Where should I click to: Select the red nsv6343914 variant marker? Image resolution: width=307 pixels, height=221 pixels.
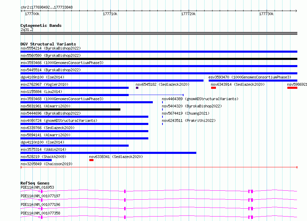[x=214, y=88]
